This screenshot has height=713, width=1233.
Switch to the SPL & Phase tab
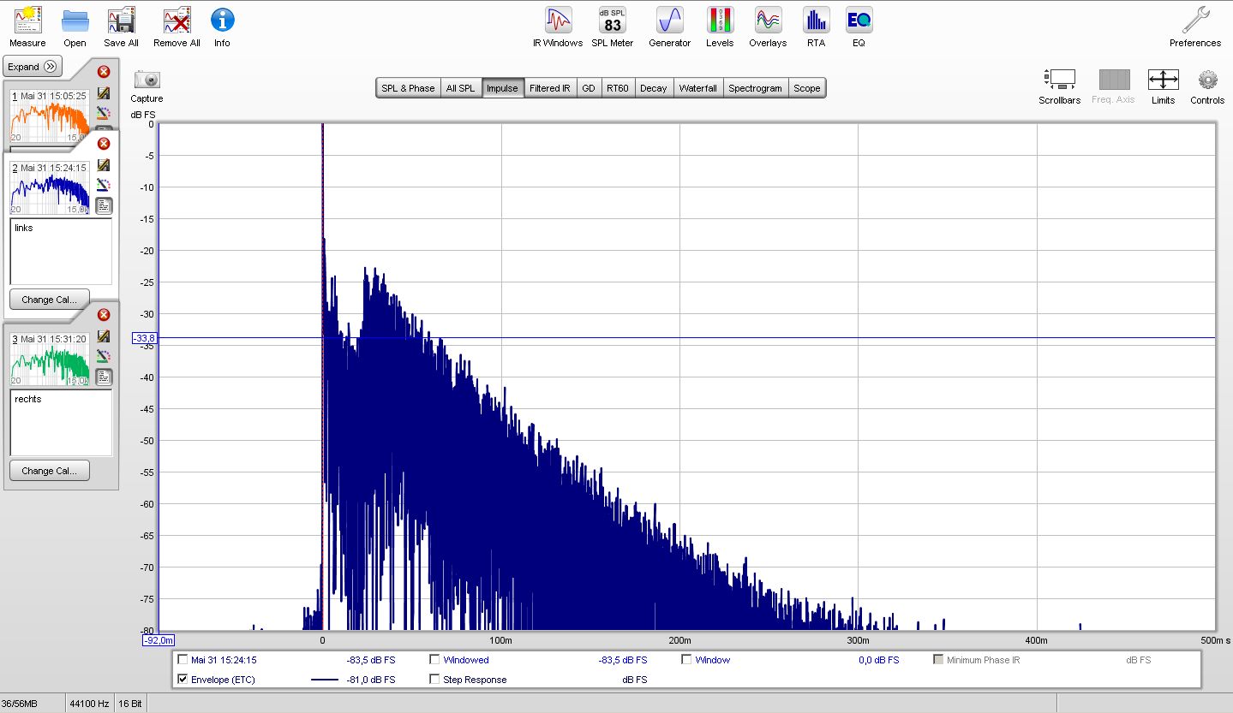click(x=408, y=88)
